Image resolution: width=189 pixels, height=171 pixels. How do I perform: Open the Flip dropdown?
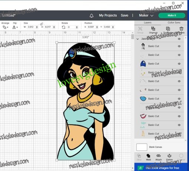(15, 27)
